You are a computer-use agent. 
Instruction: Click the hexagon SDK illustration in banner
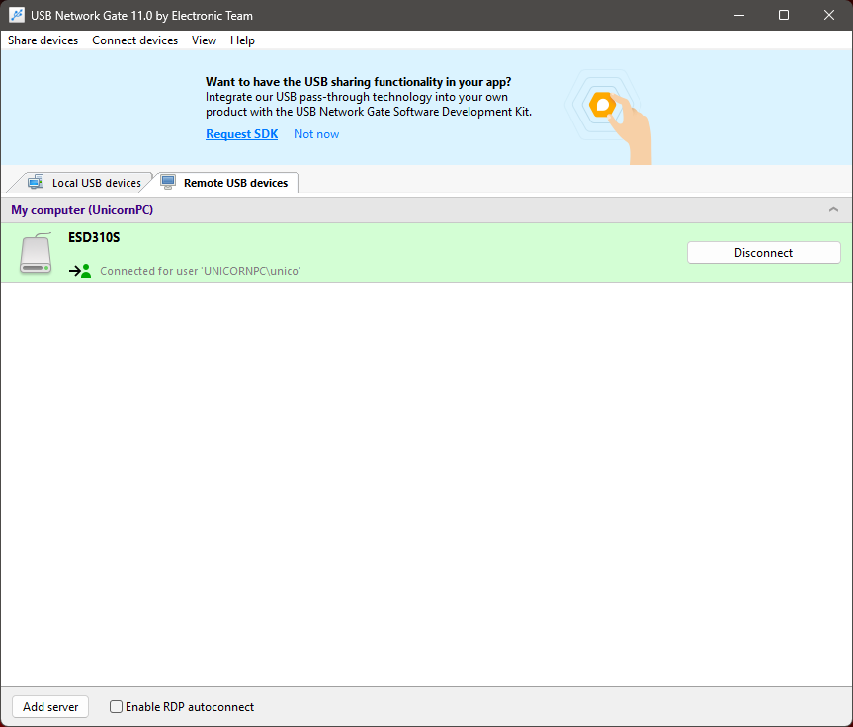point(602,104)
